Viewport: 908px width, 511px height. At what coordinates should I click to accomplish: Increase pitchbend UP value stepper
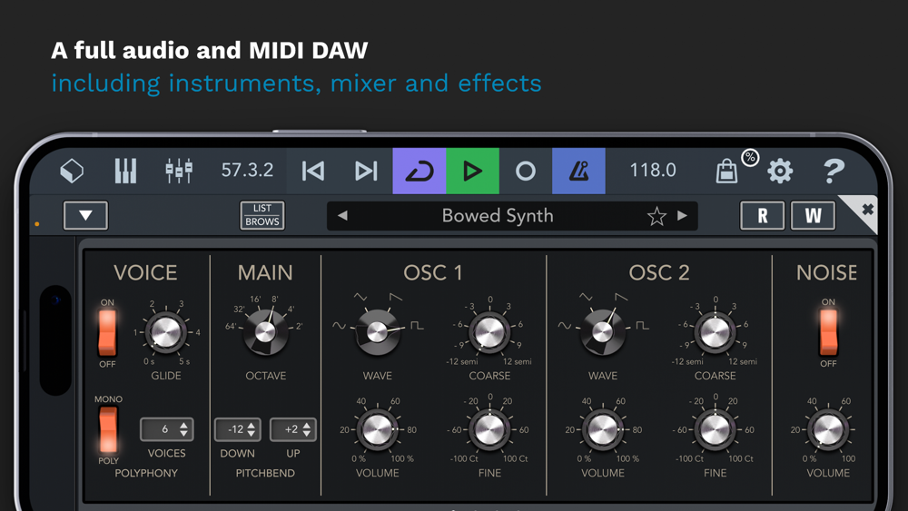pos(306,426)
